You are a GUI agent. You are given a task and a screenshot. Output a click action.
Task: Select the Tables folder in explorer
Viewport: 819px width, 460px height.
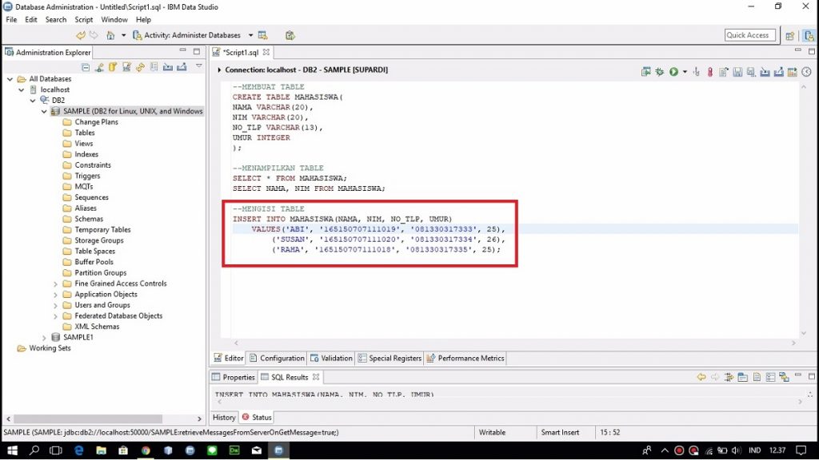[84, 133]
